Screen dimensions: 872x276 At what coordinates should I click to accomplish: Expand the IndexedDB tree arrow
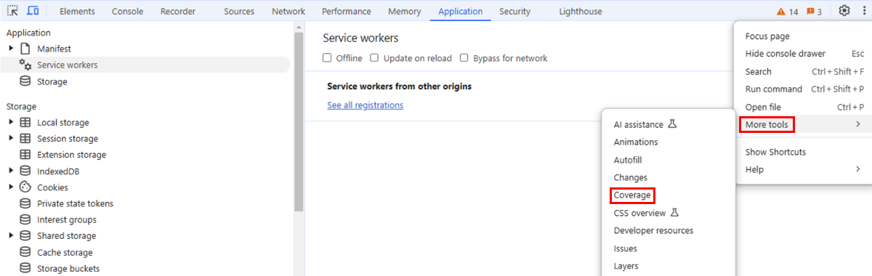coord(11,171)
